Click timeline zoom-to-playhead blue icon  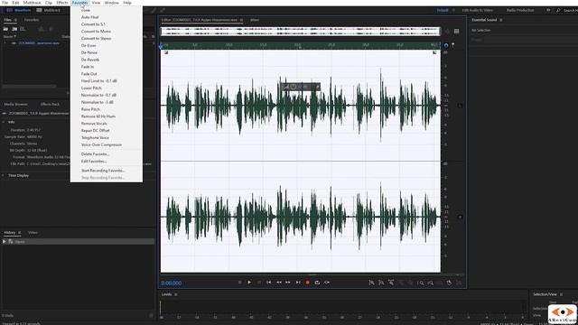coord(445,45)
